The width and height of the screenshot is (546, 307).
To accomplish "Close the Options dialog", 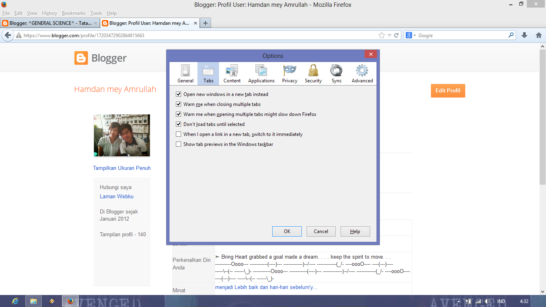I will pos(371,54).
